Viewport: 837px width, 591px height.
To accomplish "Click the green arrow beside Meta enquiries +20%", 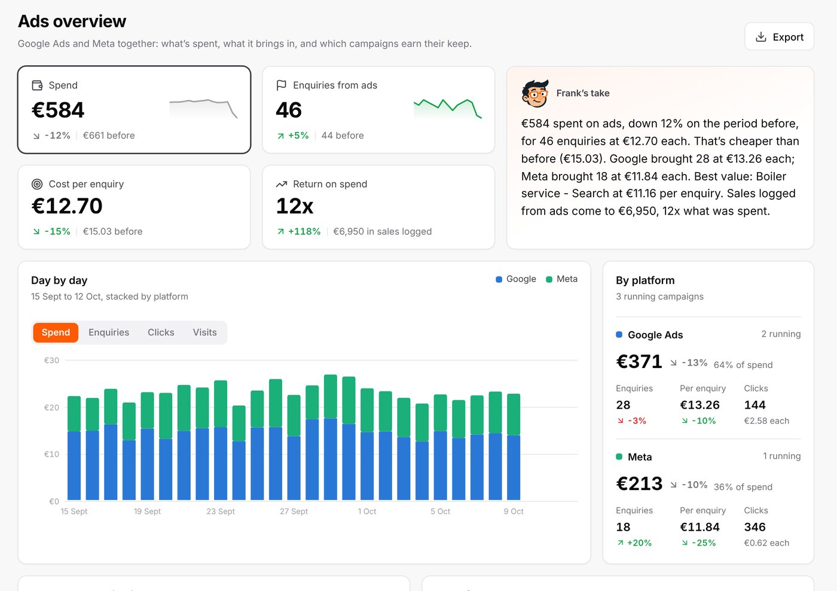I will click(x=621, y=543).
